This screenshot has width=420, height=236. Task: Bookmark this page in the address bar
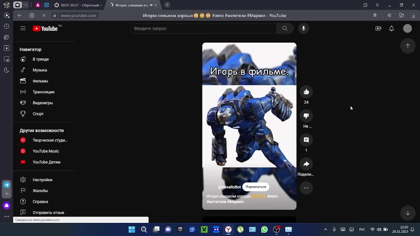tap(375, 15)
